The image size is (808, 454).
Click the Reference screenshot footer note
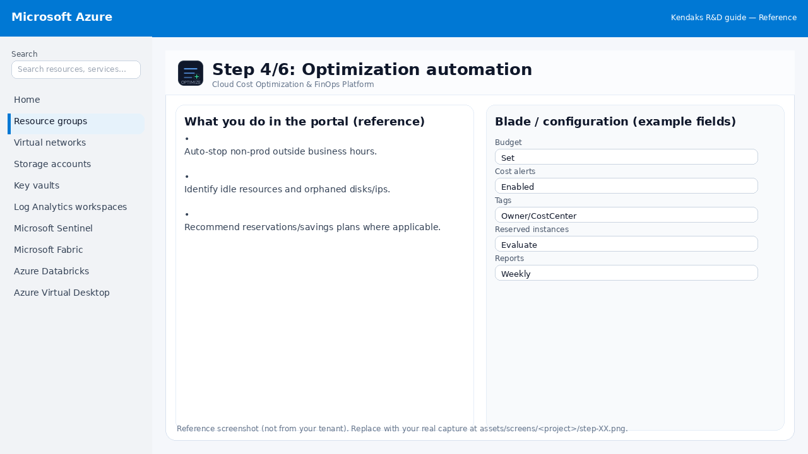pyautogui.click(x=402, y=429)
